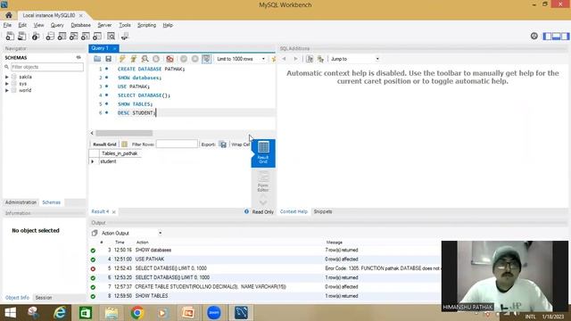The width and height of the screenshot is (571, 321).
Task: Toggle the bottom output panel visibility
Action: [556, 36]
